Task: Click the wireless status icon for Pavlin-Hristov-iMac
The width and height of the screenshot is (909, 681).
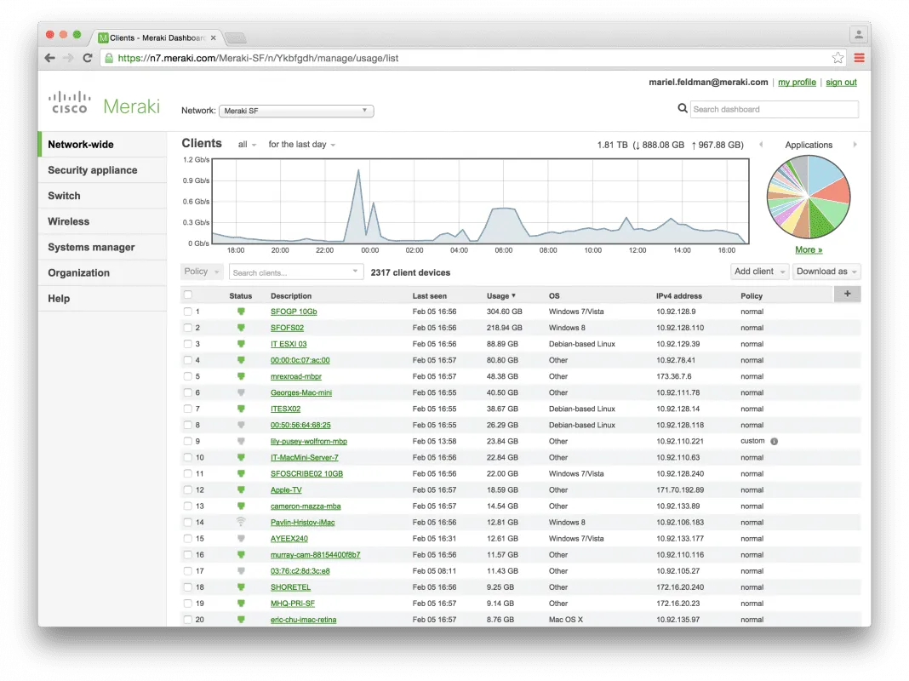Action: pyautogui.click(x=241, y=522)
